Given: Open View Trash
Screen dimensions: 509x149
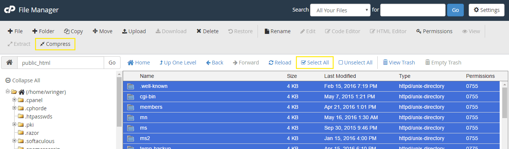Looking at the screenshot, I should [x=399, y=63].
